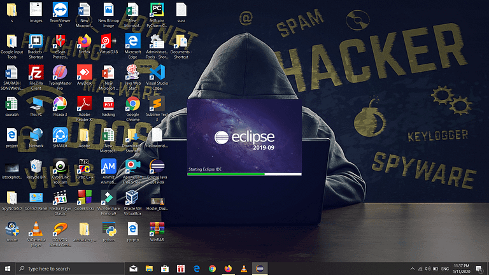Open the hacking PDF file
Screen dimensions: 489x275
click(x=108, y=107)
